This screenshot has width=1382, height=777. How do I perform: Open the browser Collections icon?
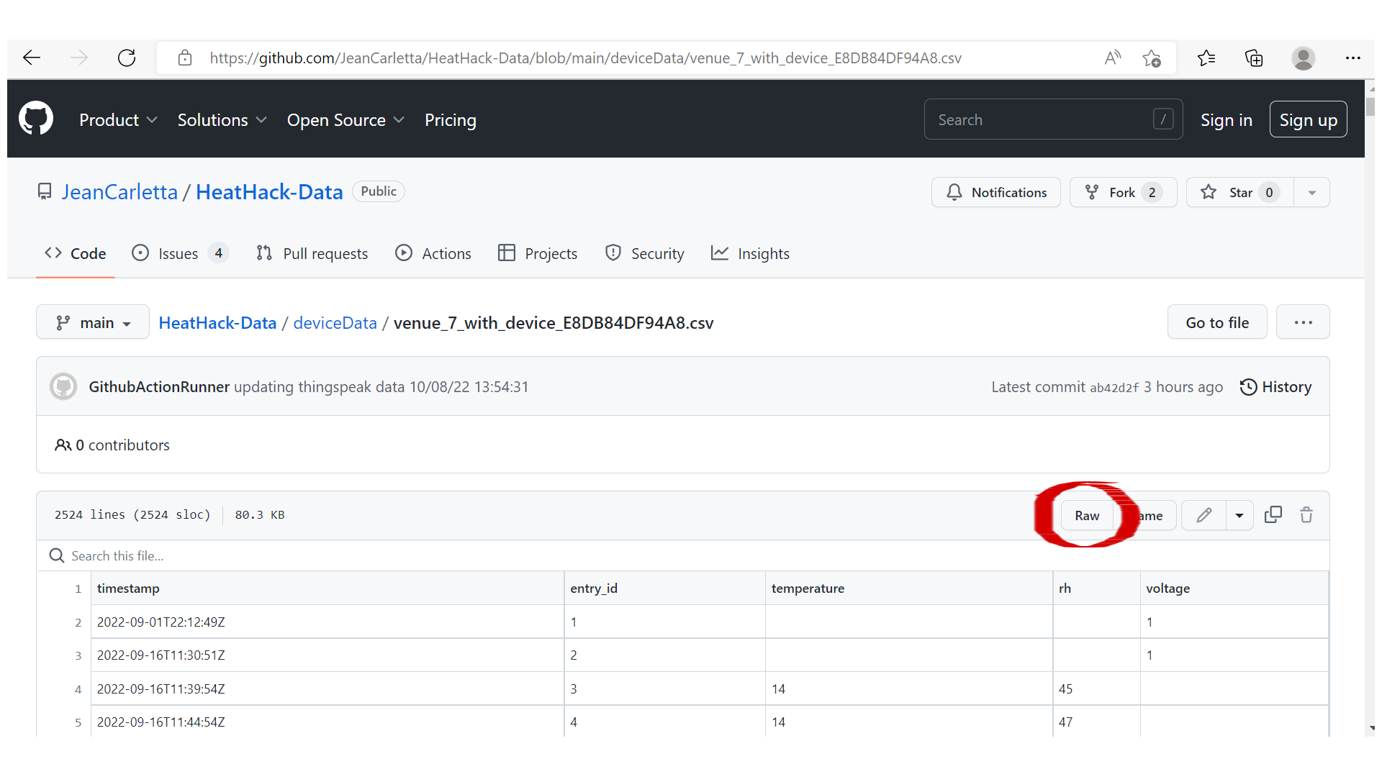[1254, 58]
